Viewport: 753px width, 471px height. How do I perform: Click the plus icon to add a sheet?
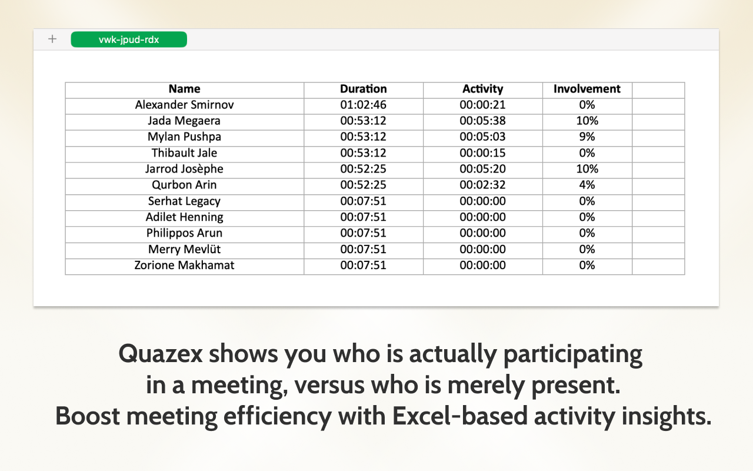click(52, 39)
